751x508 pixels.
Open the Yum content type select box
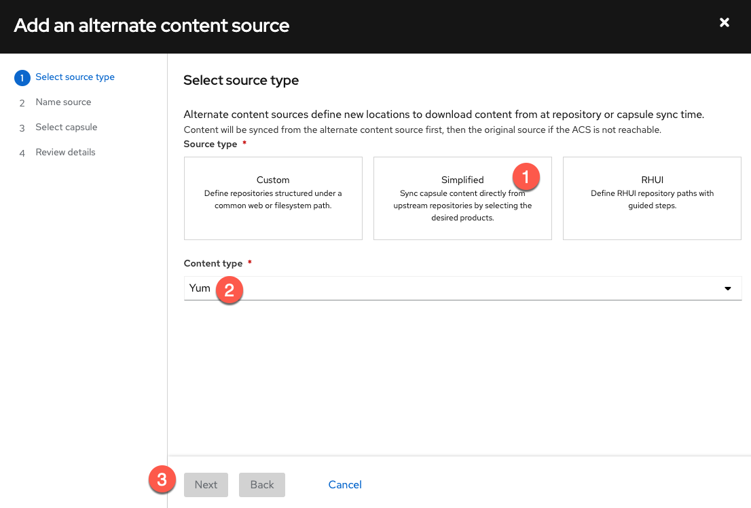pos(448,288)
